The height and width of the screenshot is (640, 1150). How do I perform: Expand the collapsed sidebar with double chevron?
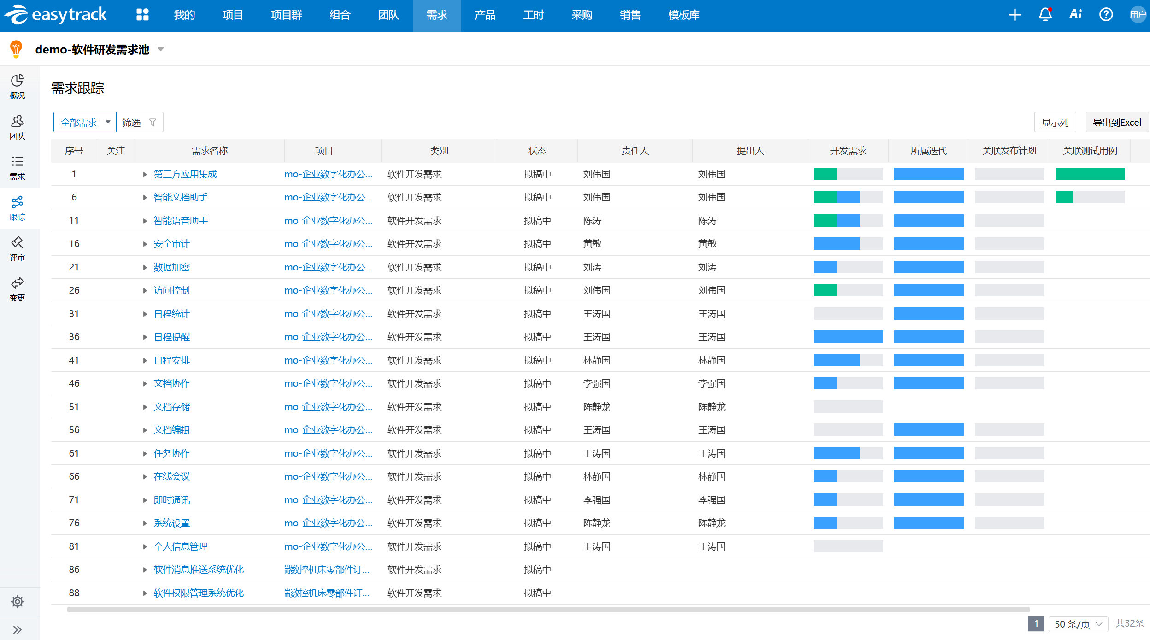(18, 629)
